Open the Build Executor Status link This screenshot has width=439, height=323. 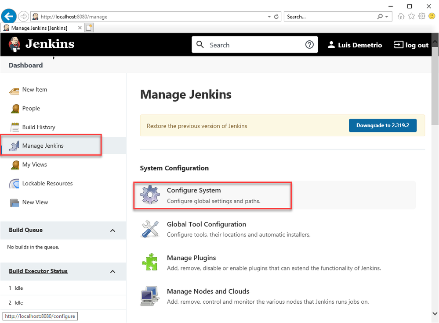[38, 271]
